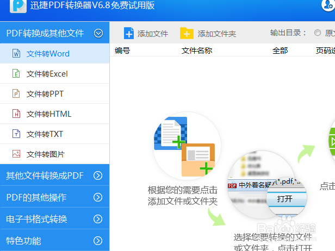Screen dimensions: 335x251
Task: Click the PDF converter app logo
Action: (x=18, y=6)
